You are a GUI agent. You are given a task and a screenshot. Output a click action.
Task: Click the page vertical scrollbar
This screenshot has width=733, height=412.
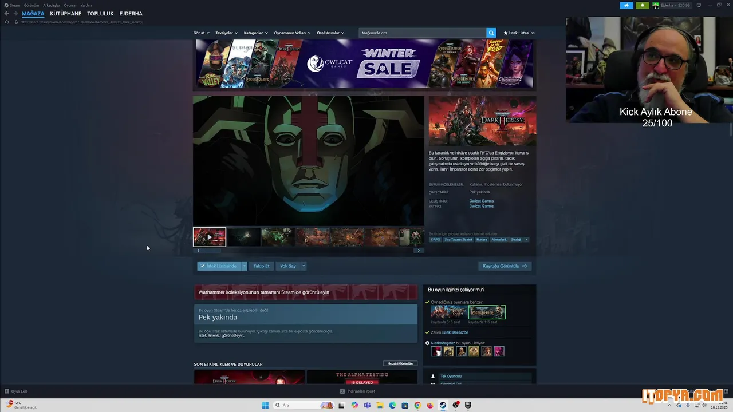coord(731,129)
